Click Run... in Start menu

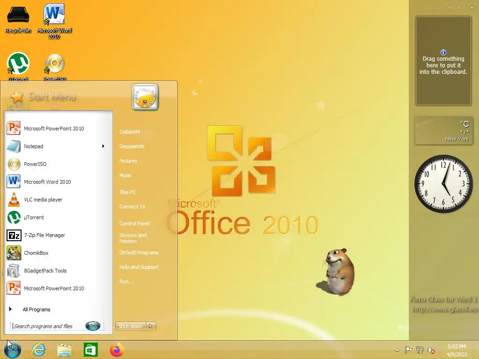point(126,281)
